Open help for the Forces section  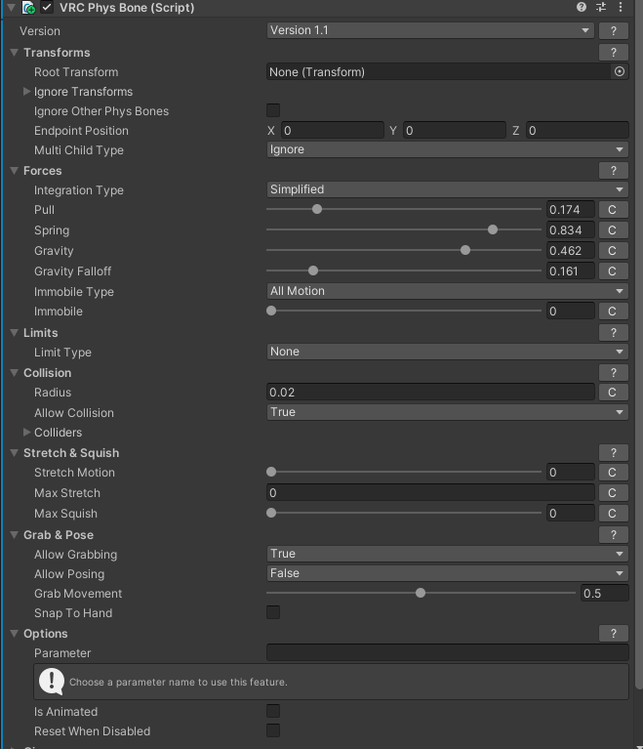point(613,171)
